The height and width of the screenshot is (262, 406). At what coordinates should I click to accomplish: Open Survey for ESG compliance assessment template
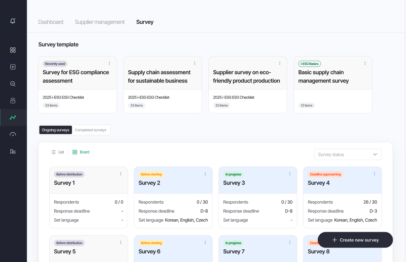click(78, 84)
